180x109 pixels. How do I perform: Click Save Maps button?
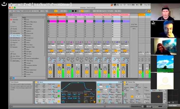(x=173, y=105)
